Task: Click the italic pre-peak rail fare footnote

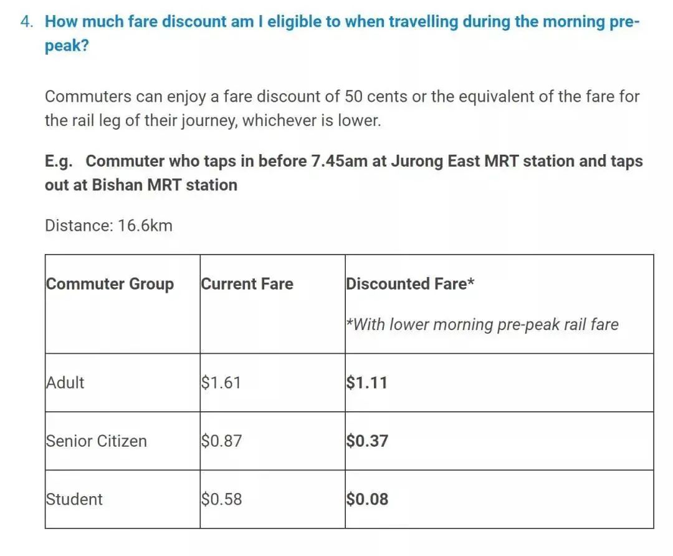Action: (482, 324)
